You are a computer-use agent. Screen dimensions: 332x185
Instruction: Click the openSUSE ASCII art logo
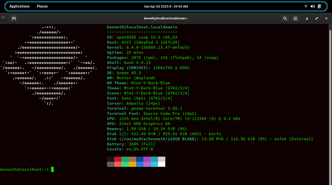(x=49, y=65)
